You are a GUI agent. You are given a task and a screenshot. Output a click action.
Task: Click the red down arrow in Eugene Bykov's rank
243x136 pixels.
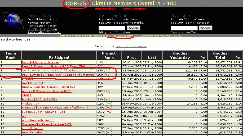[108, 112]
